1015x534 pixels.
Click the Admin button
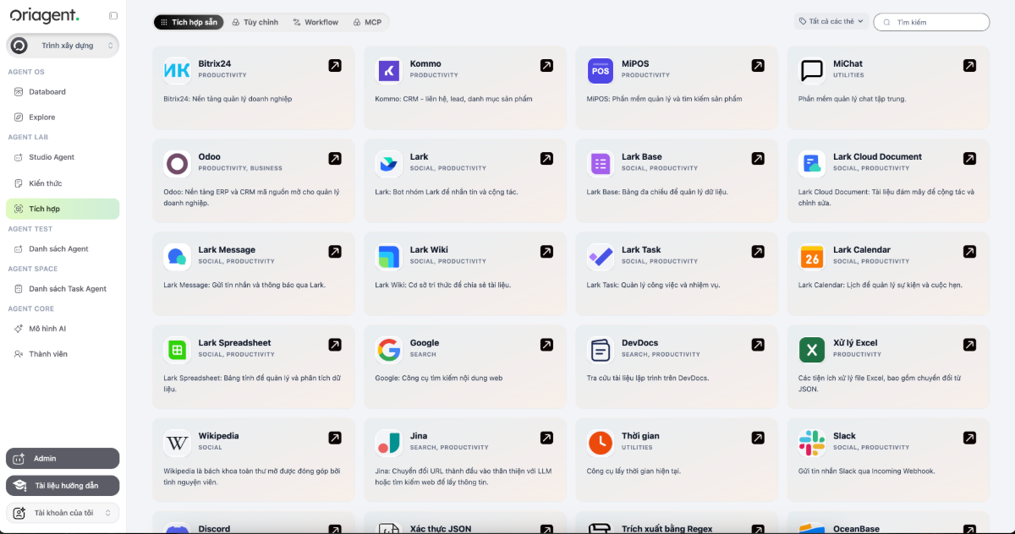pos(63,458)
